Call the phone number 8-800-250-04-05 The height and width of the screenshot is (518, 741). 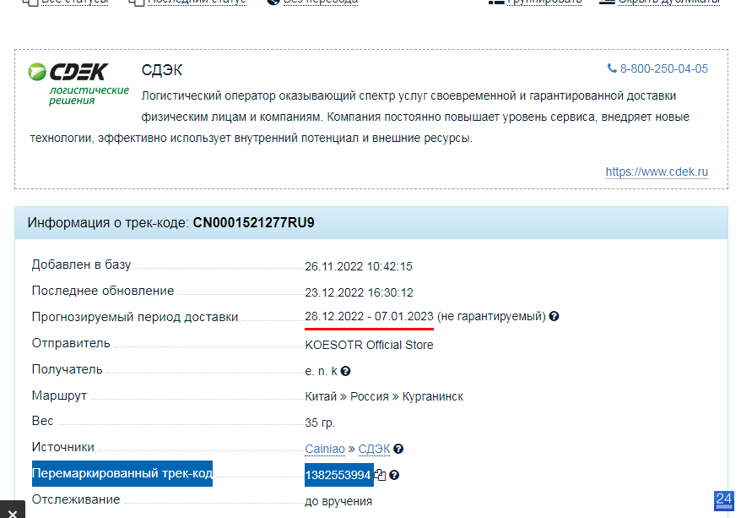[657, 68]
